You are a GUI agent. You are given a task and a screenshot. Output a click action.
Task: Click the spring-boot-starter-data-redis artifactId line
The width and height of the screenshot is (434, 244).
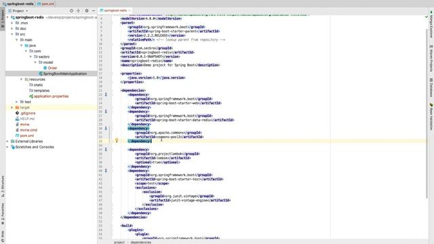tap(184, 120)
